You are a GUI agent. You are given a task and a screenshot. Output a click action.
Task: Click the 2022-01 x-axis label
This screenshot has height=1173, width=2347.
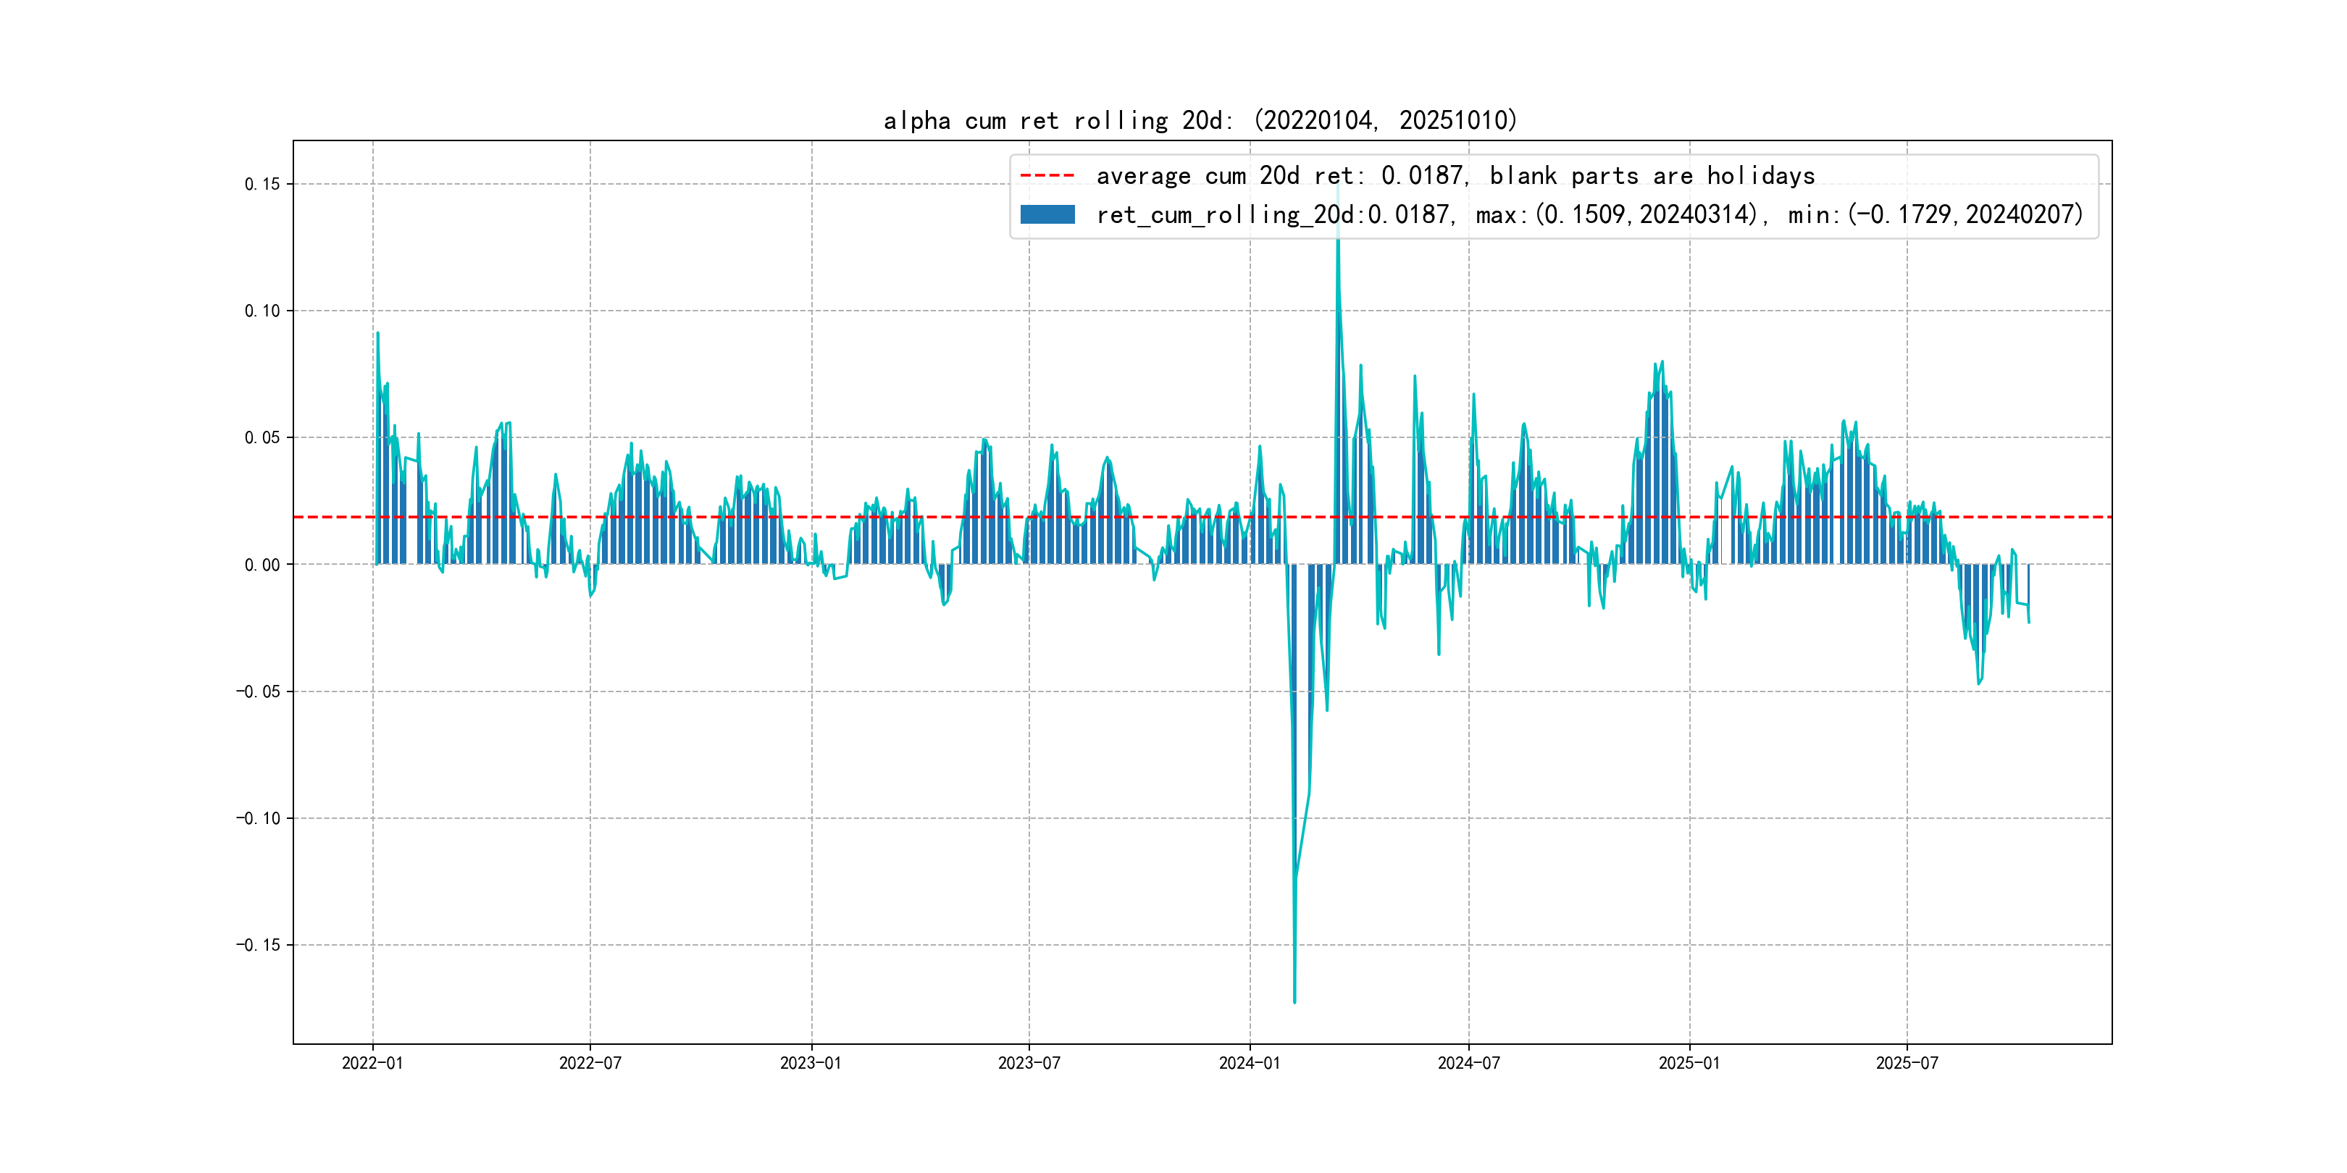coord(372,1063)
